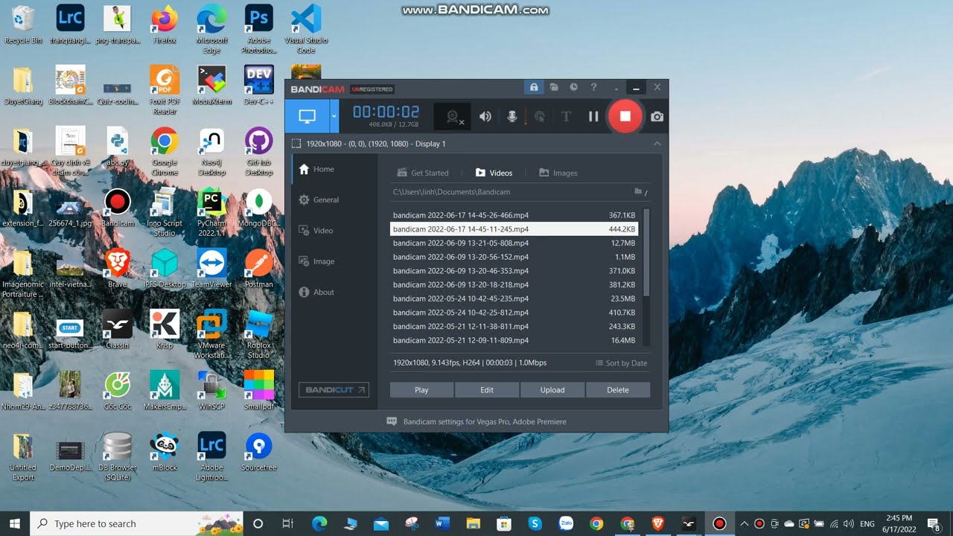
Task: Open the PyCharm 2022.1.1 desktop shortcut
Action: coord(211,212)
